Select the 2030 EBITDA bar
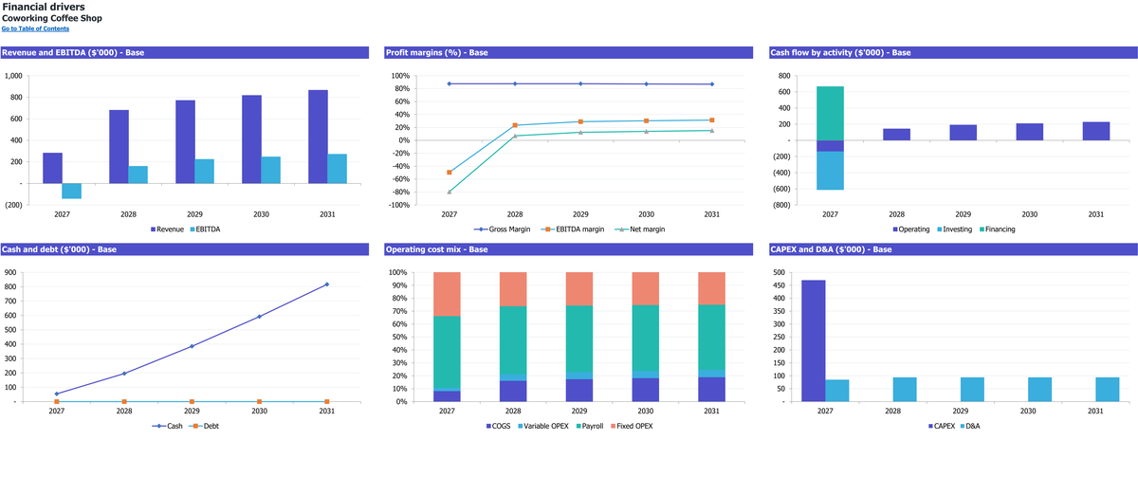1138x477 pixels. [x=271, y=170]
